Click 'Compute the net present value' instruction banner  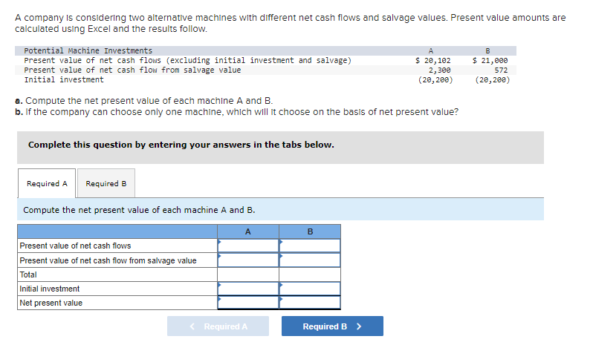280,210
